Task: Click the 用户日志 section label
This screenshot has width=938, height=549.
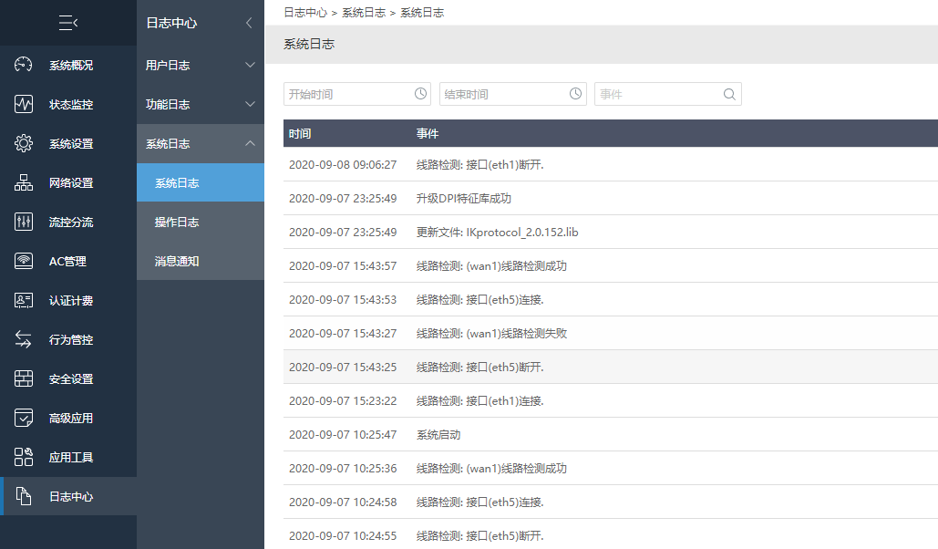Action: (x=168, y=65)
